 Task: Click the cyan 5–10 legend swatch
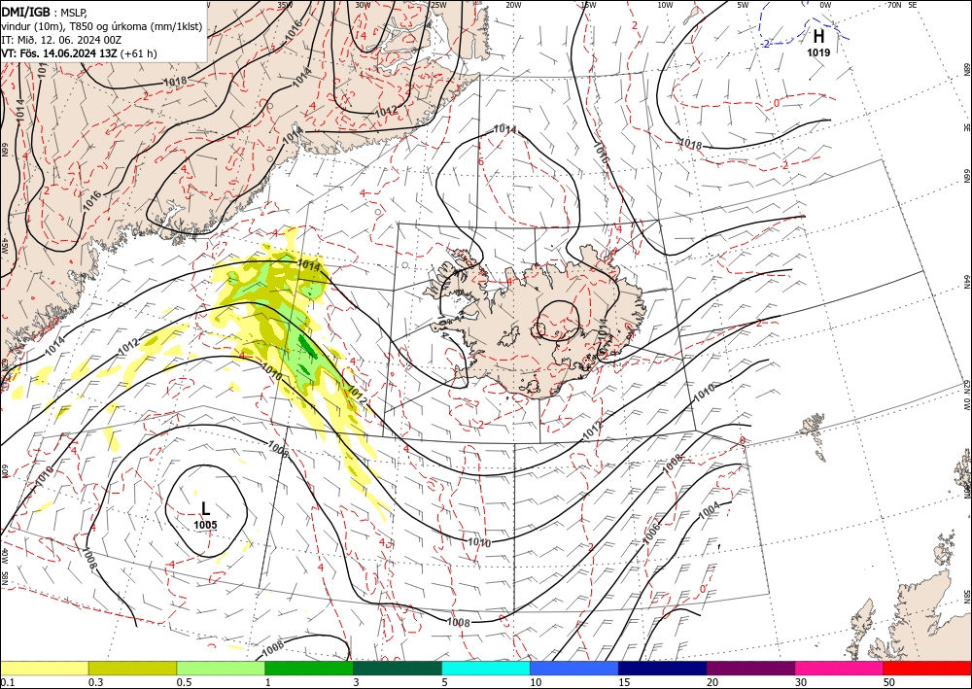(486, 668)
